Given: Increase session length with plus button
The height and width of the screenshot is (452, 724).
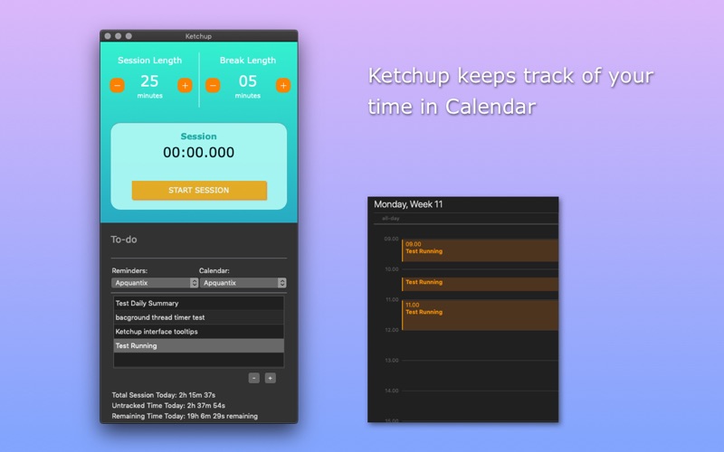Looking at the screenshot, I should (185, 85).
